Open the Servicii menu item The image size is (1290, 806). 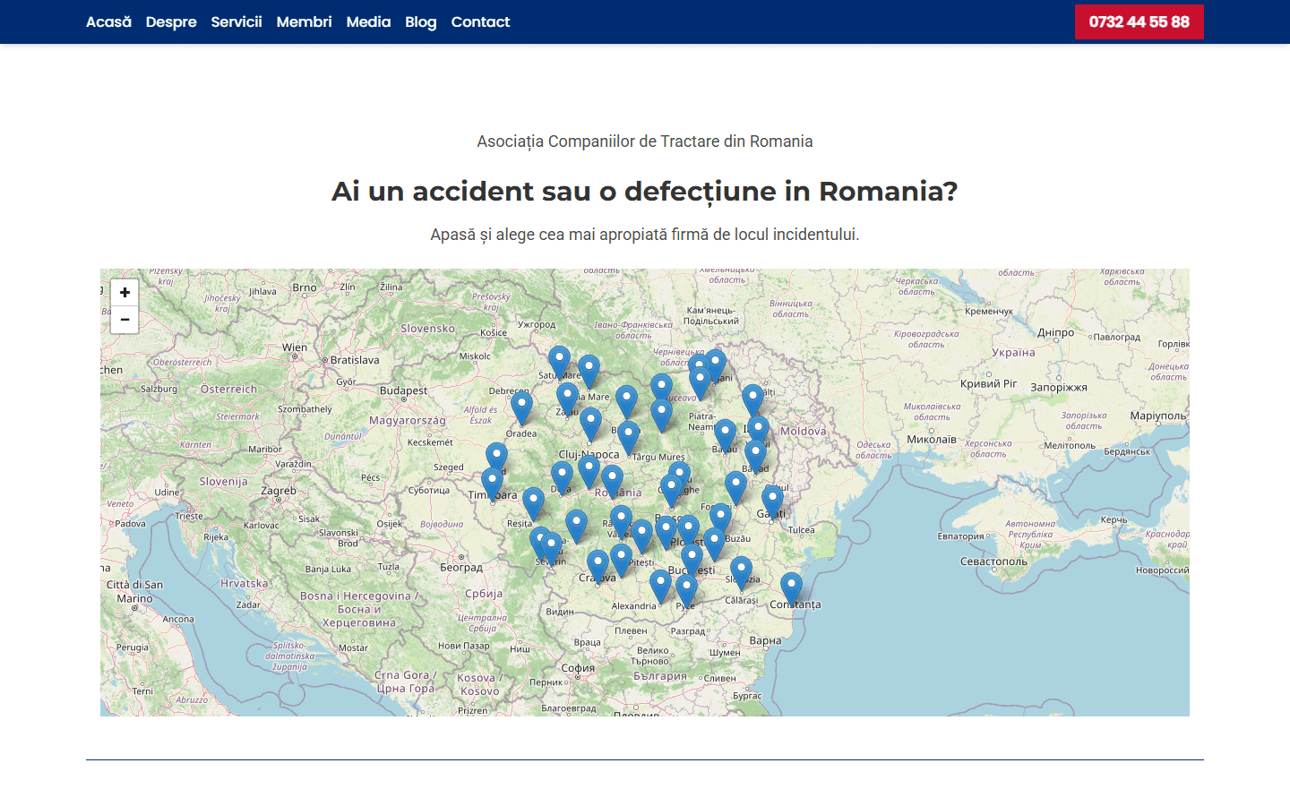[236, 21]
